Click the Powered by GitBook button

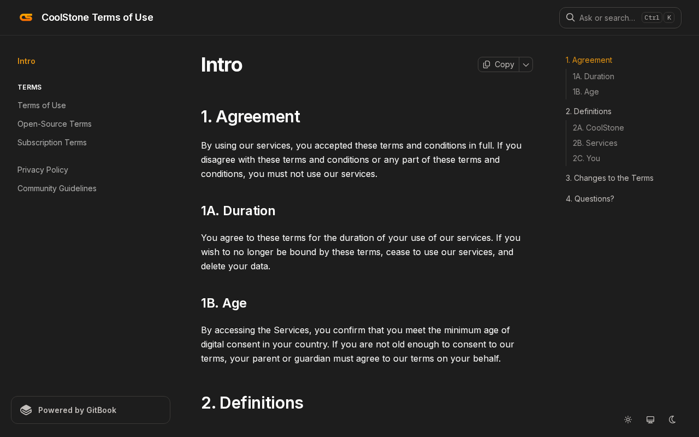pyautogui.click(x=91, y=410)
